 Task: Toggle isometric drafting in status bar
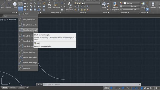(128, 88)
